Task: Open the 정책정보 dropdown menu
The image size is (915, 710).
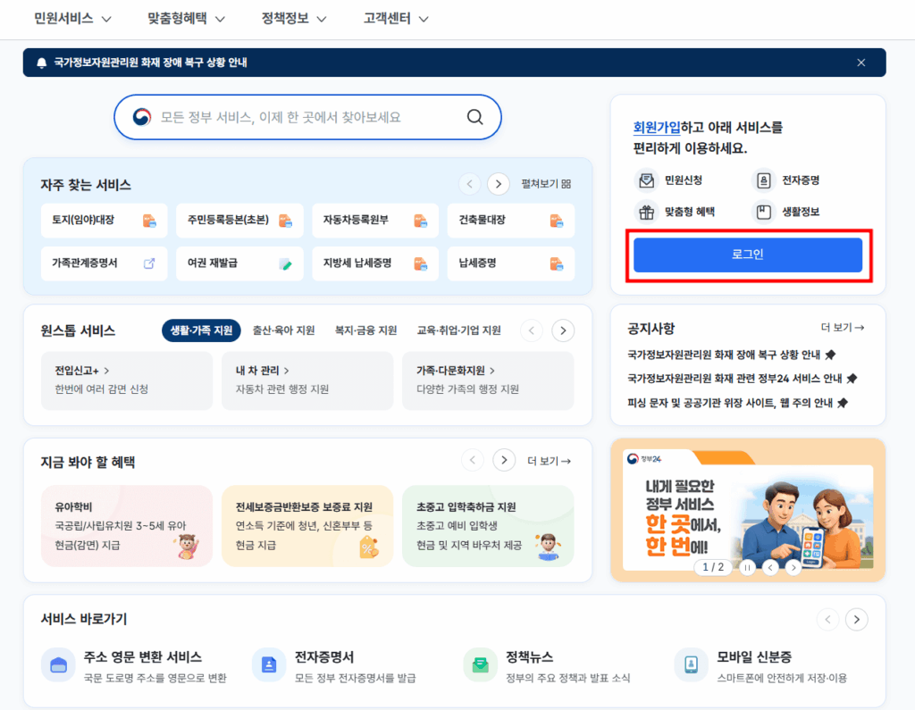Action: [x=293, y=19]
